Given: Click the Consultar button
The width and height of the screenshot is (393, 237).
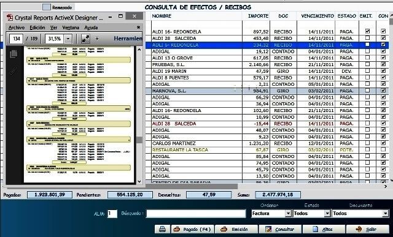Looking at the screenshot, I should pyautogui.click(x=280, y=229).
